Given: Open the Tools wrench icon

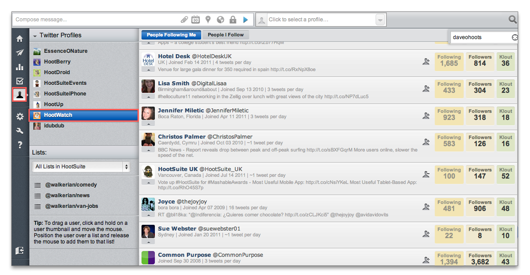Looking at the screenshot, I should click(20, 131).
